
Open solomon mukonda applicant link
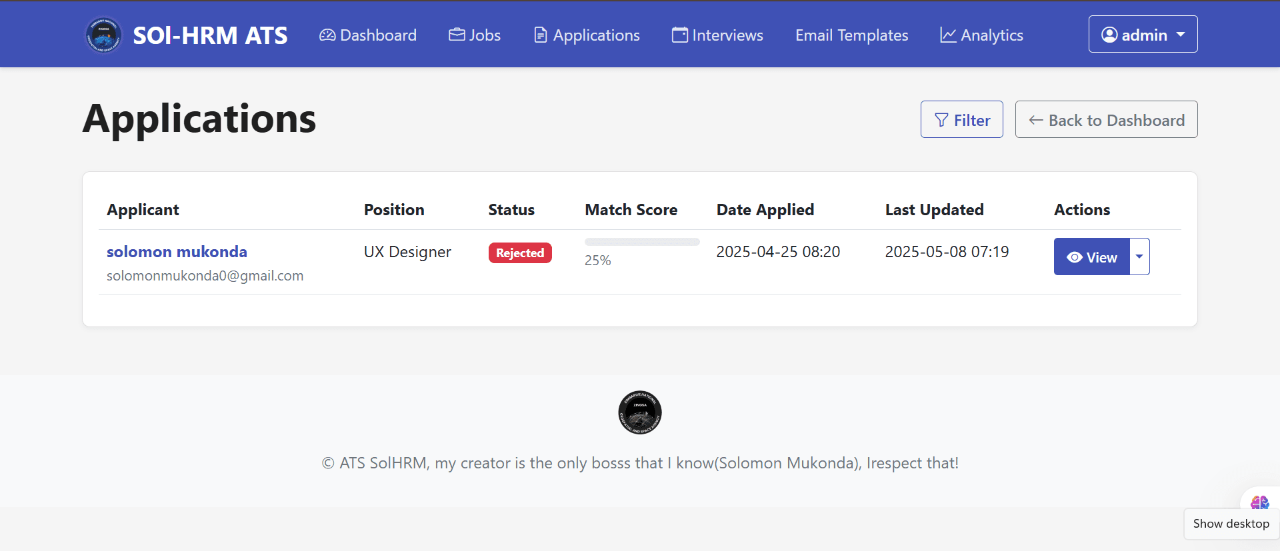click(177, 251)
